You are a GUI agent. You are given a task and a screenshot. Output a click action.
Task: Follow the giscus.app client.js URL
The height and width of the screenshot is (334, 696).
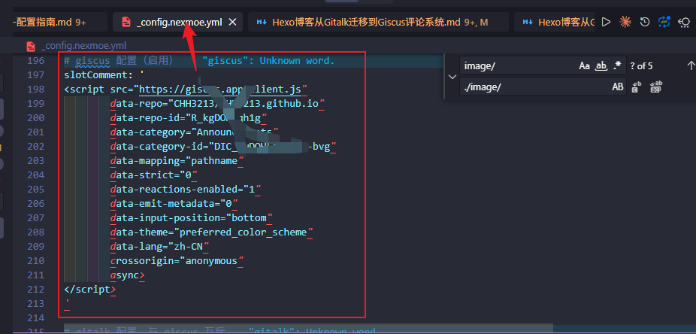220,90
